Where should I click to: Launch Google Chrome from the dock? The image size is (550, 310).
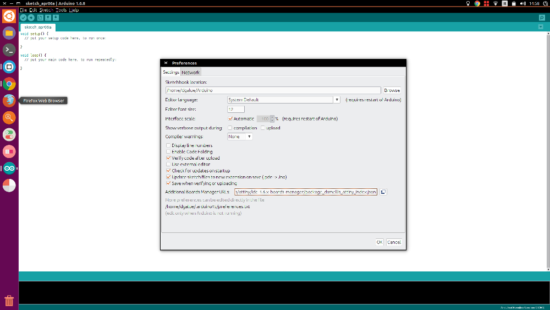tap(9, 84)
